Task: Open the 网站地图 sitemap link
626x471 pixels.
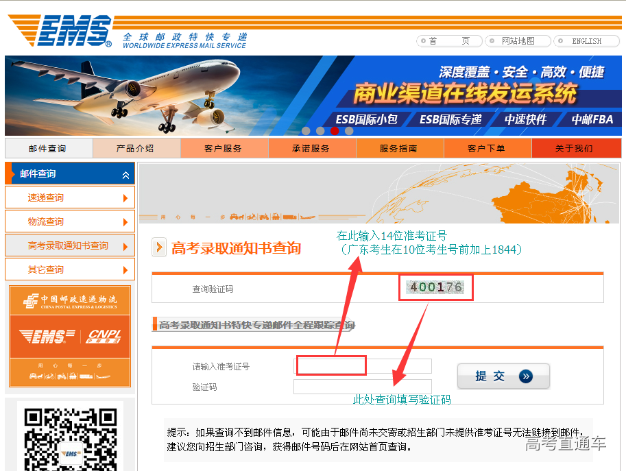Action: tap(518, 41)
